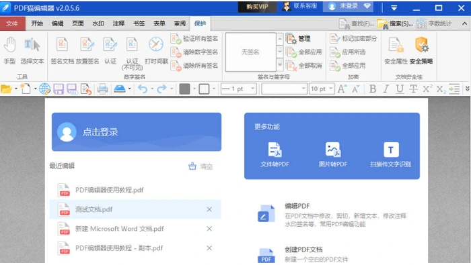Remove 测试文档.pdf from the recent list

pos(209,209)
